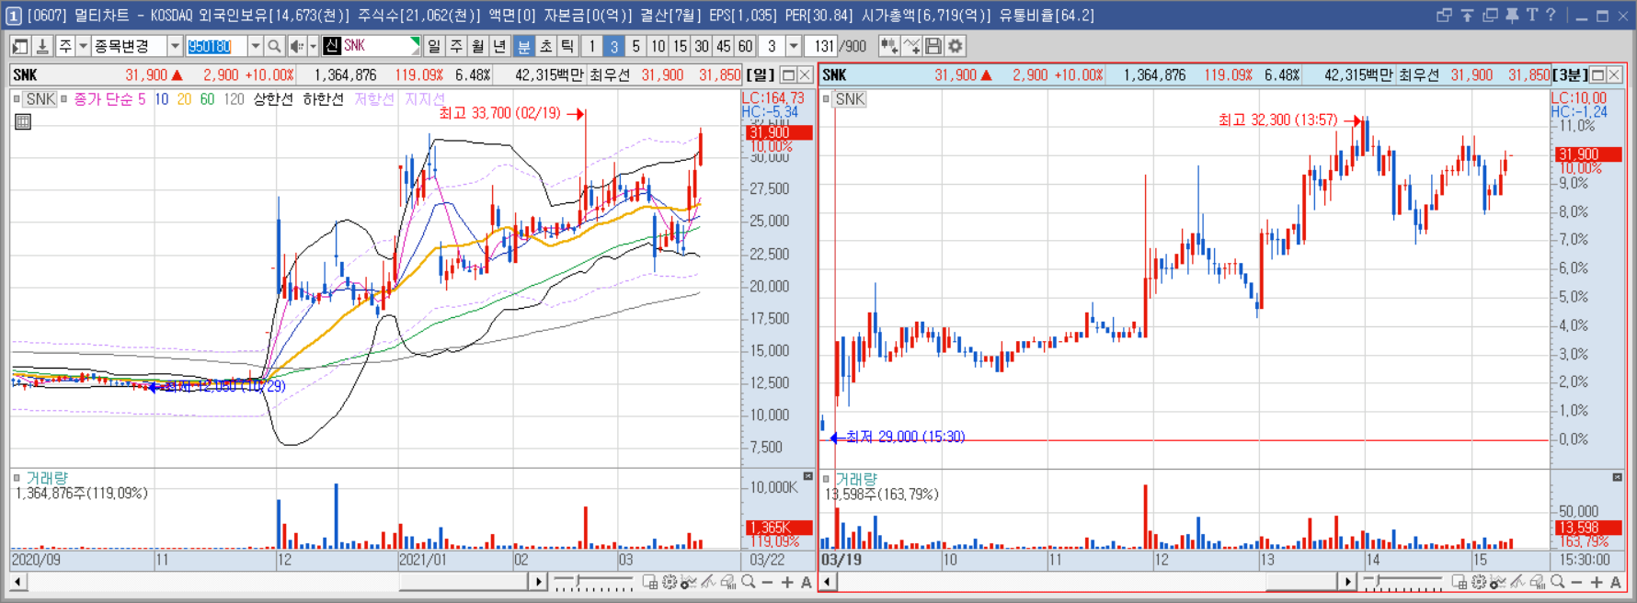Image resolution: width=1637 pixels, height=603 pixels.
Task: Select the 60-minute interval button
Action: 745,46
